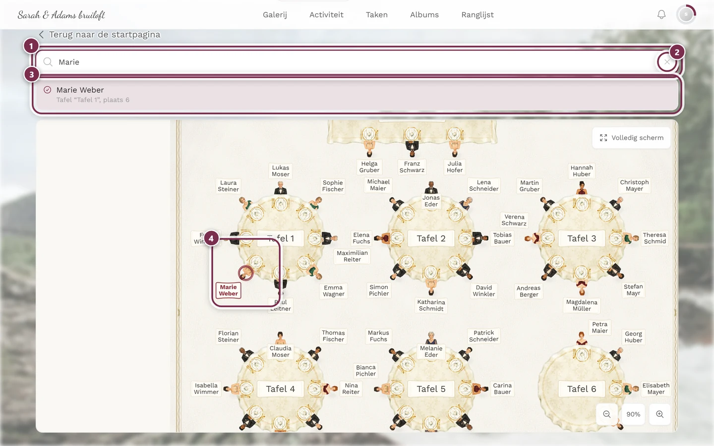Open the Activiteit menu item

pos(326,15)
